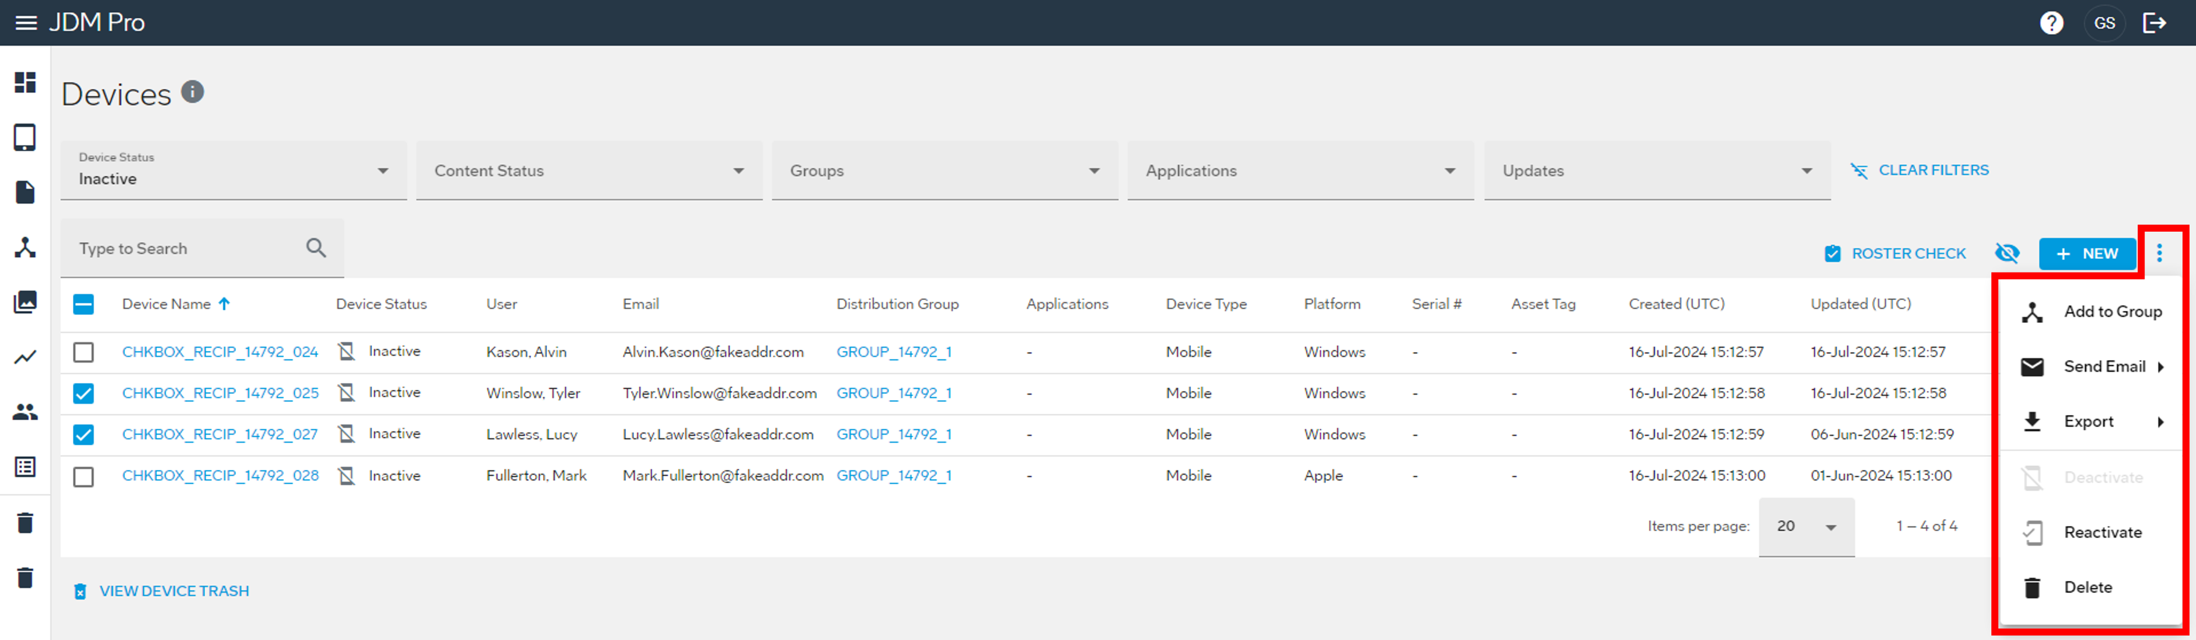Screen dimensions: 2196x640
Task: Open the Content Status filter dropdown
Action: click(x=589, y=170)
